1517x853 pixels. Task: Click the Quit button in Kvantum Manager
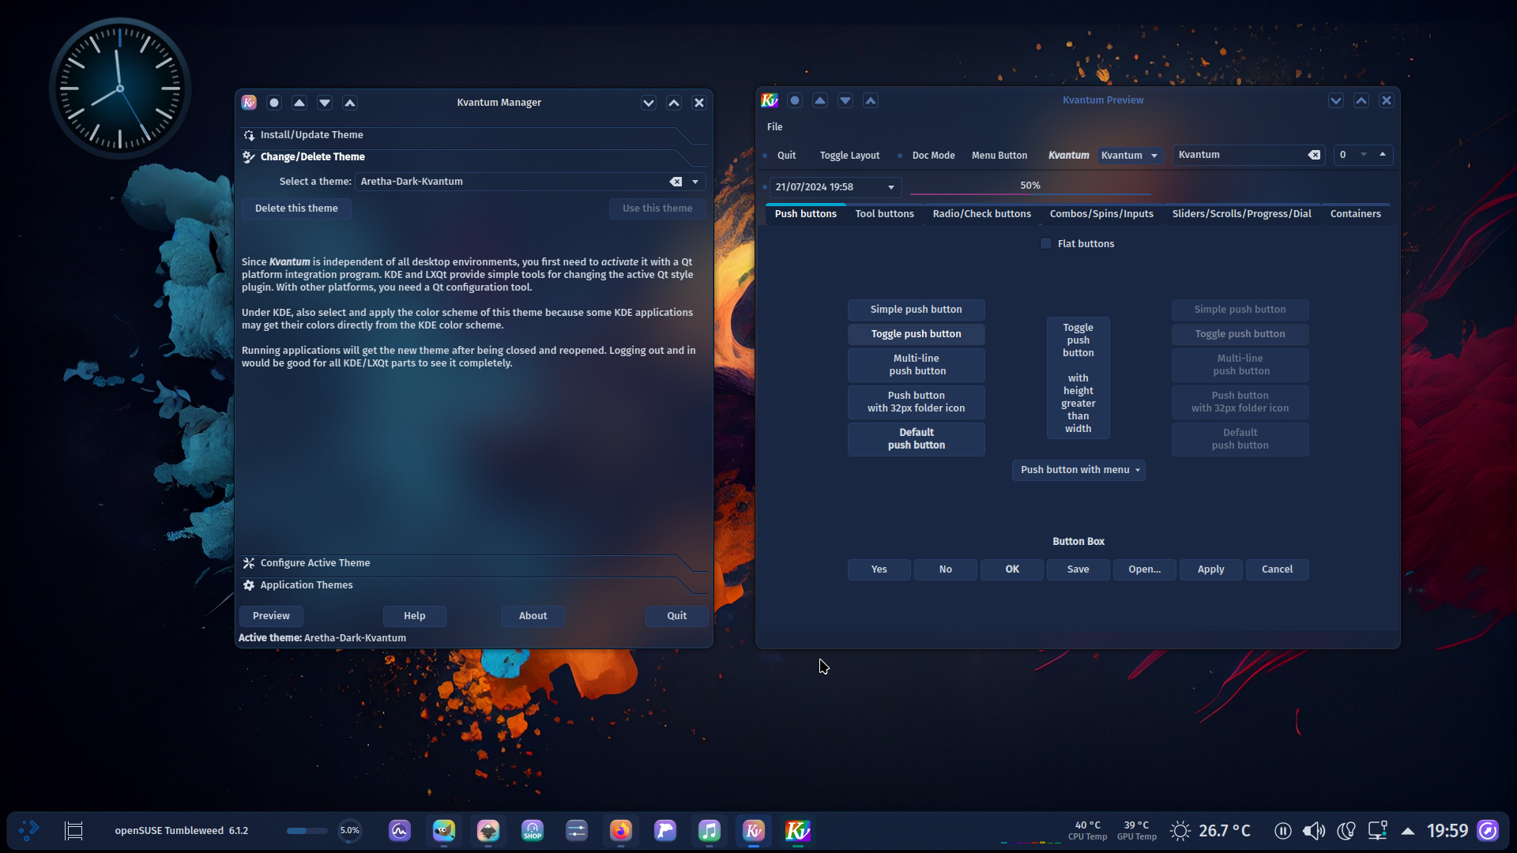pyautogui.click(x=677, y=616)
